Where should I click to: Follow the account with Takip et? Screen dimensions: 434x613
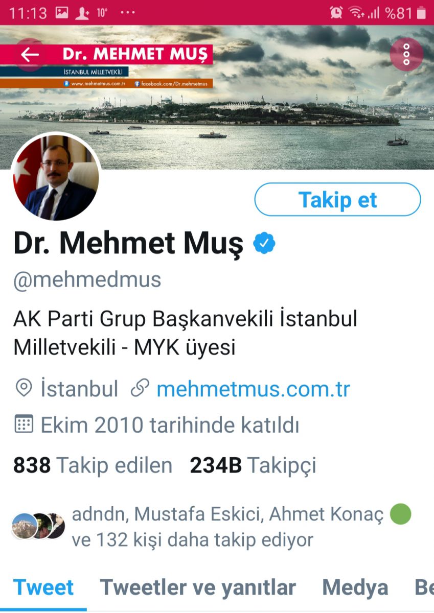click(x=337, y=200)
